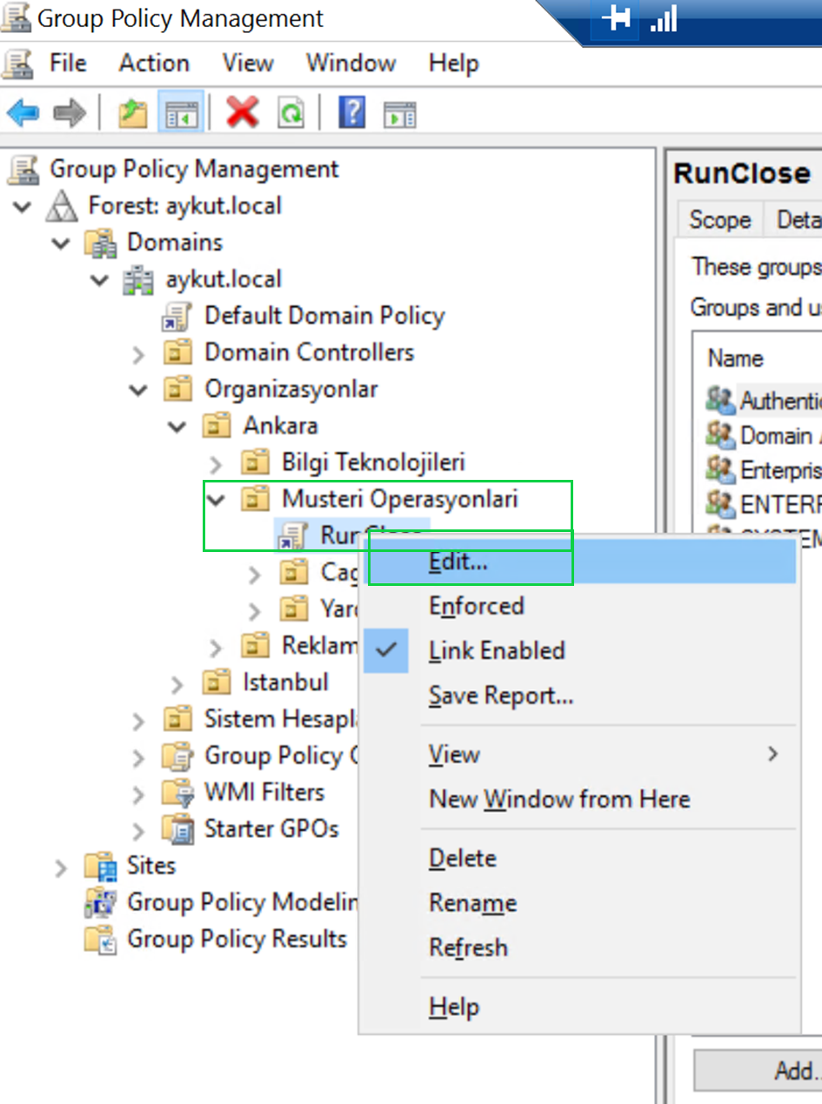Toggle the Show/Hide Console Tree icon
This screenshot has height=1104, width=822.
pos(182,113)
